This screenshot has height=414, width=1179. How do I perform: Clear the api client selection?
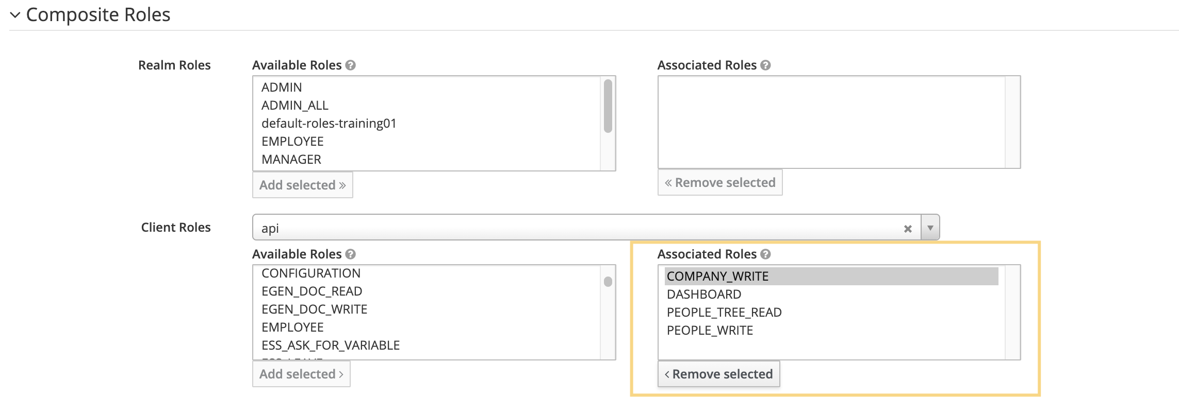tap(908, 229)
